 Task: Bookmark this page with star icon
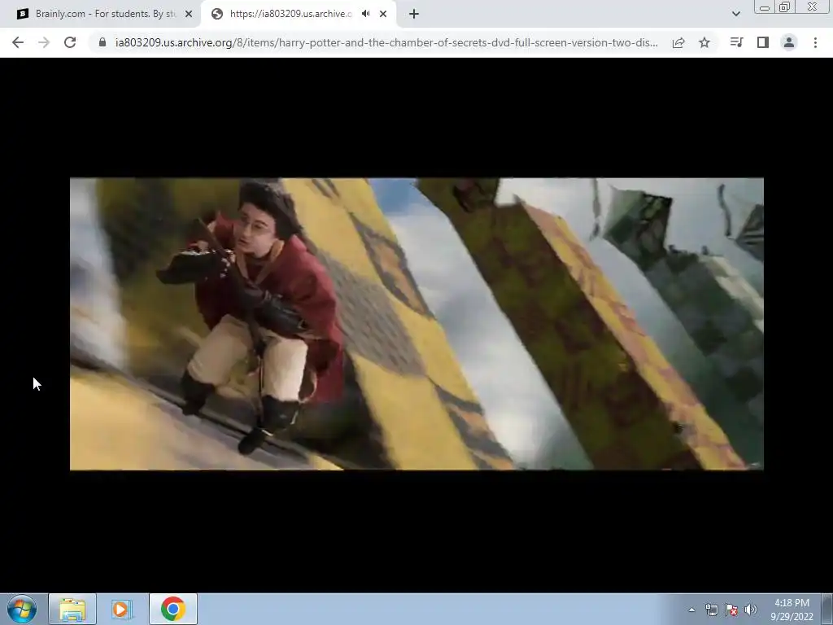704,42
